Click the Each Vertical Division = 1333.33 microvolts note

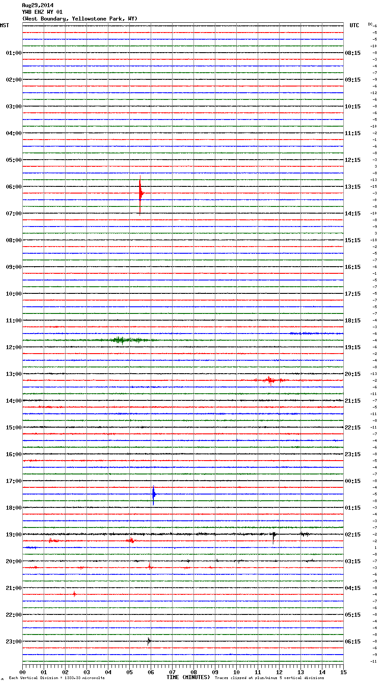pyautogui.click(x=57, y=678)
